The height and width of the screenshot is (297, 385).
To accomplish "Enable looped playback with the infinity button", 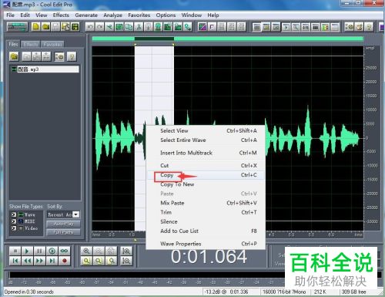I will click(64, 251).
